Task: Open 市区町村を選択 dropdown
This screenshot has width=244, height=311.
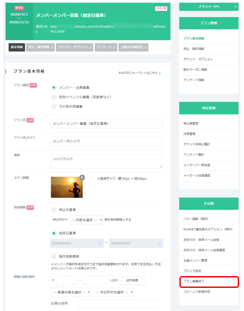Action: point(113,292)
